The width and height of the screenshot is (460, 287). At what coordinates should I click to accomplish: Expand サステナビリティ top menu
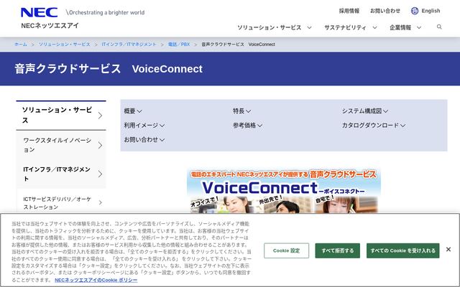pyautogui.click(x=351, y=27)
